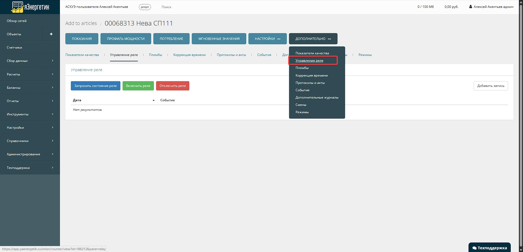Viewport: 523px width, 252px height.
Task: Click the Поиск search field
Action: (166, 7)
